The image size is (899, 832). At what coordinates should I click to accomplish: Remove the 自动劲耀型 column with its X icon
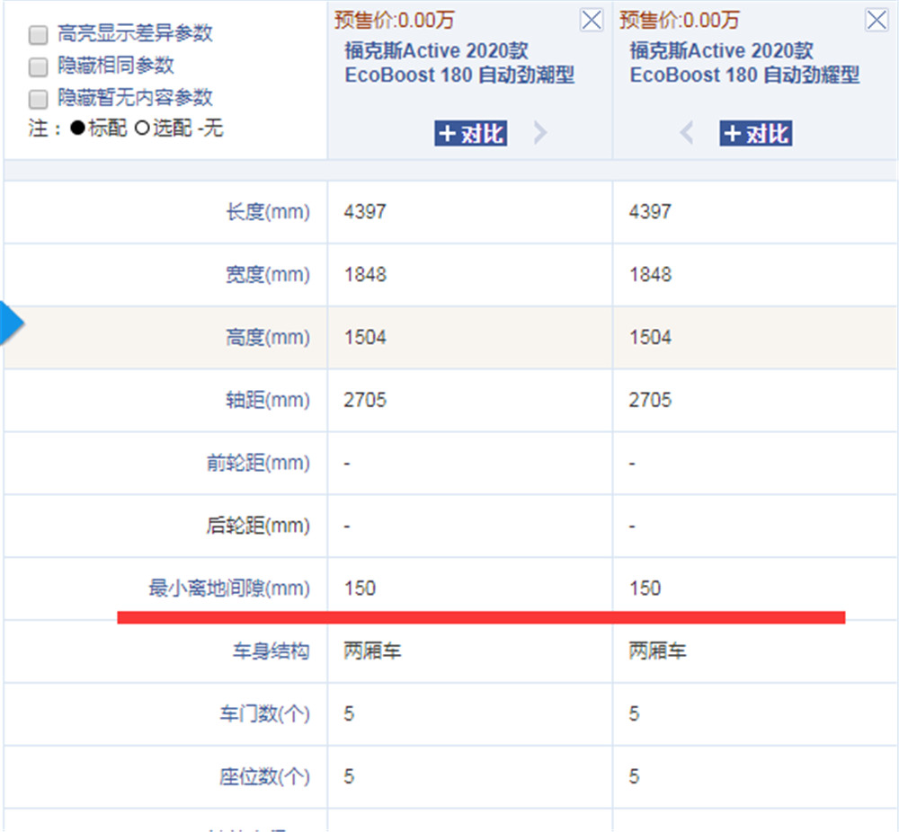(877, 21)
